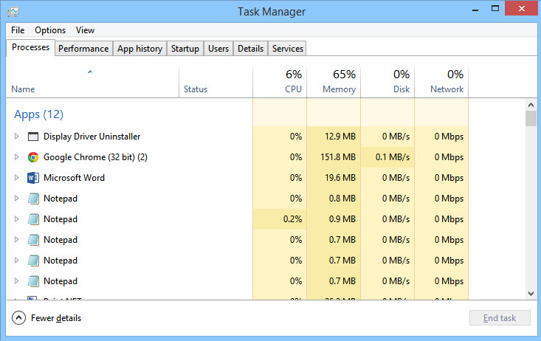Click the 12.9 MB memory value
Viewport: 541px width, 341px height.
pyautogui.click(x=340, y=137)
